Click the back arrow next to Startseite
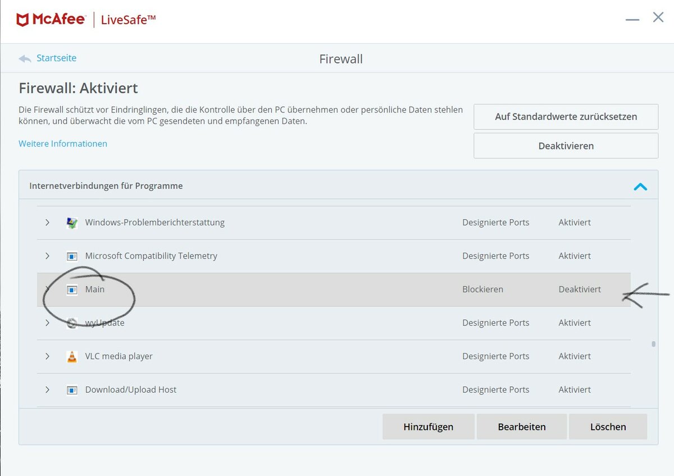Screen dimensions: 674x476 point(25,58)
